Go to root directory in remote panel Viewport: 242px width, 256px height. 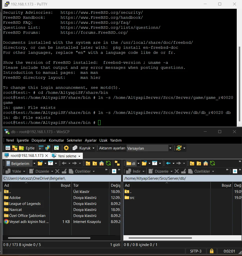tap(199, 163)
